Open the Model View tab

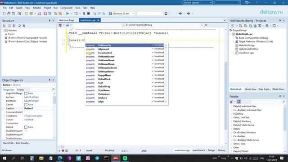250,89
